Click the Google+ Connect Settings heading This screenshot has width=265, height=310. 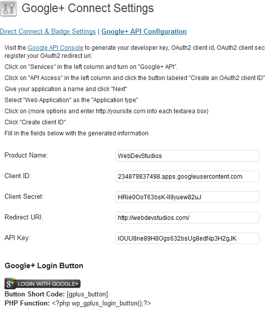point(87,8)
